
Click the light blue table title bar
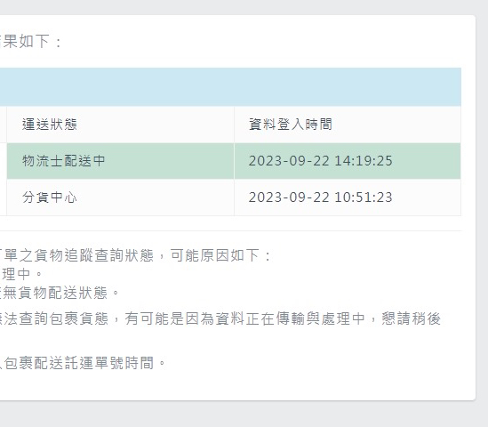point(230,87)
